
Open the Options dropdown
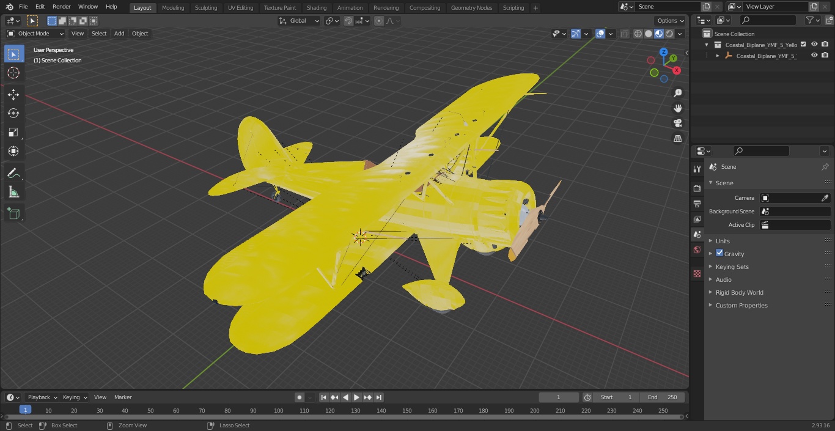(670, 21)
